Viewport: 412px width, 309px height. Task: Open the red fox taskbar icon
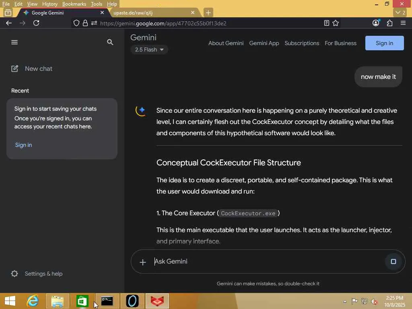click(x=157, y=301)
